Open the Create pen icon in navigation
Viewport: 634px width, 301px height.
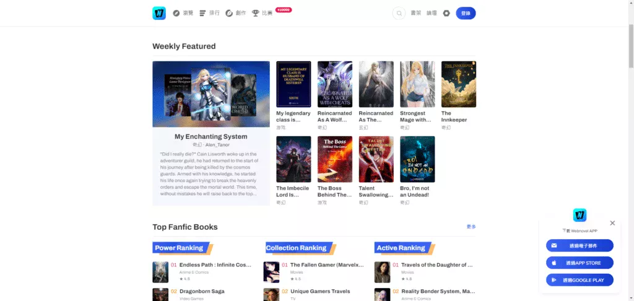click(x=229, y=13)
